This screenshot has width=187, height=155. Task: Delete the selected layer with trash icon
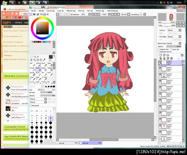click(171, 59)
